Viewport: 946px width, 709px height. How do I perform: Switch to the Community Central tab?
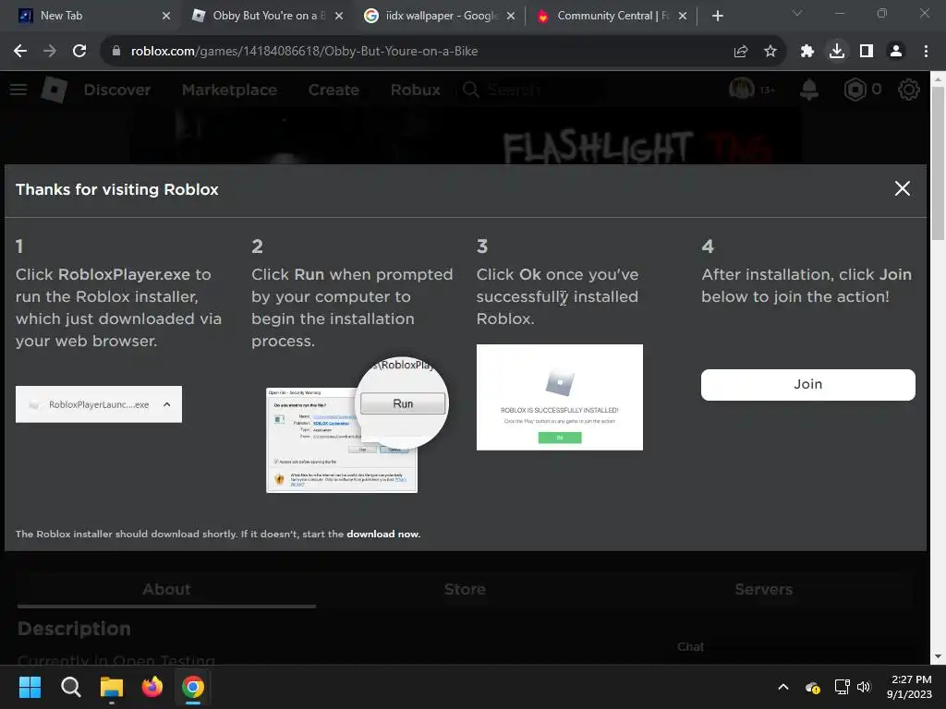tap(610, 16)
